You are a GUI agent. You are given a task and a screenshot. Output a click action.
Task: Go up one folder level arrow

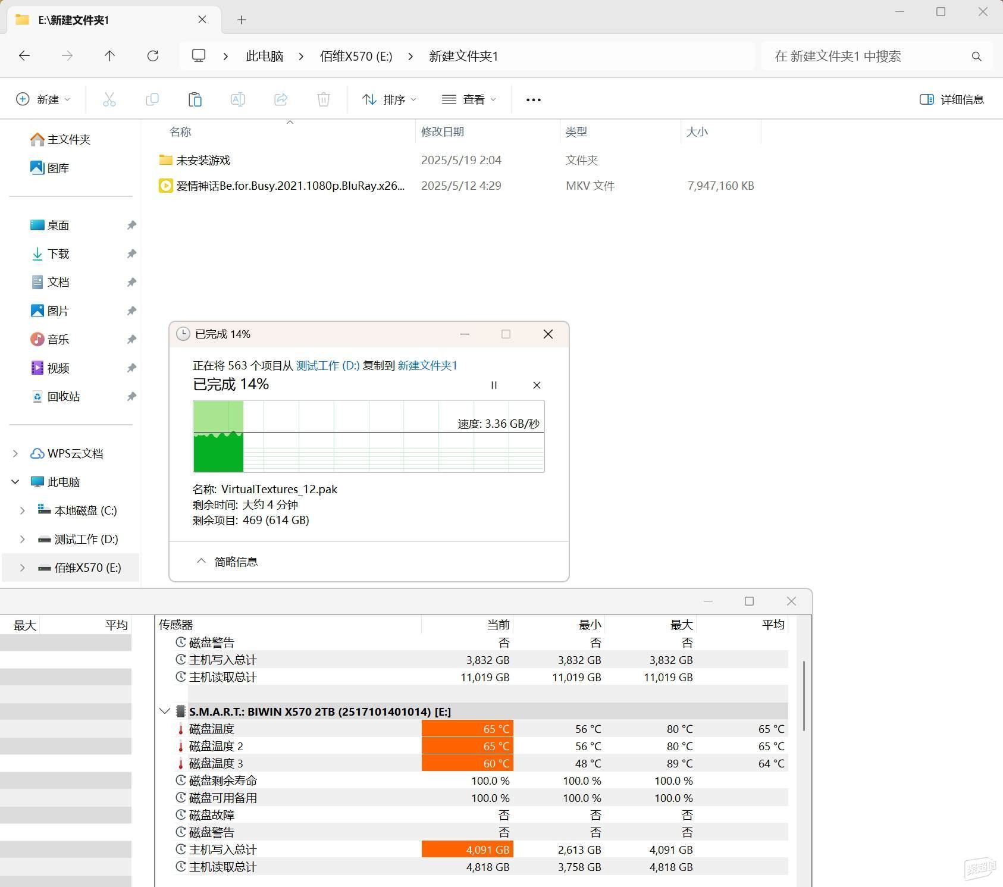coord(109,56)
